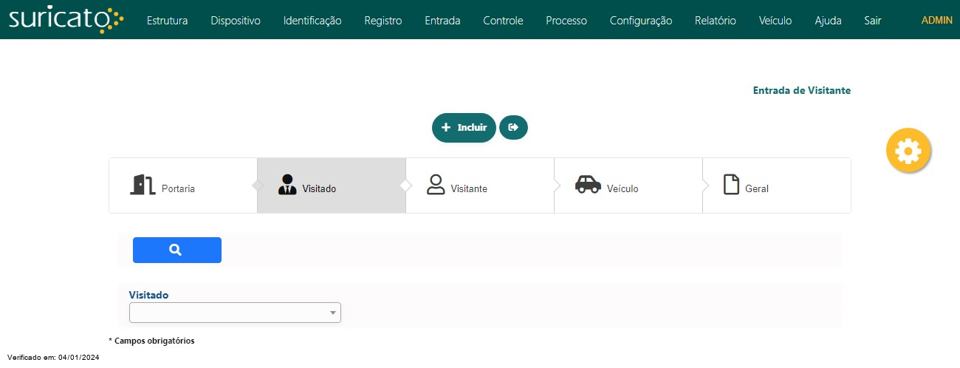The width and height of the screenshot is (960, 368).
Task: Open the Visitado dropdown
Action: coord(235,313)
